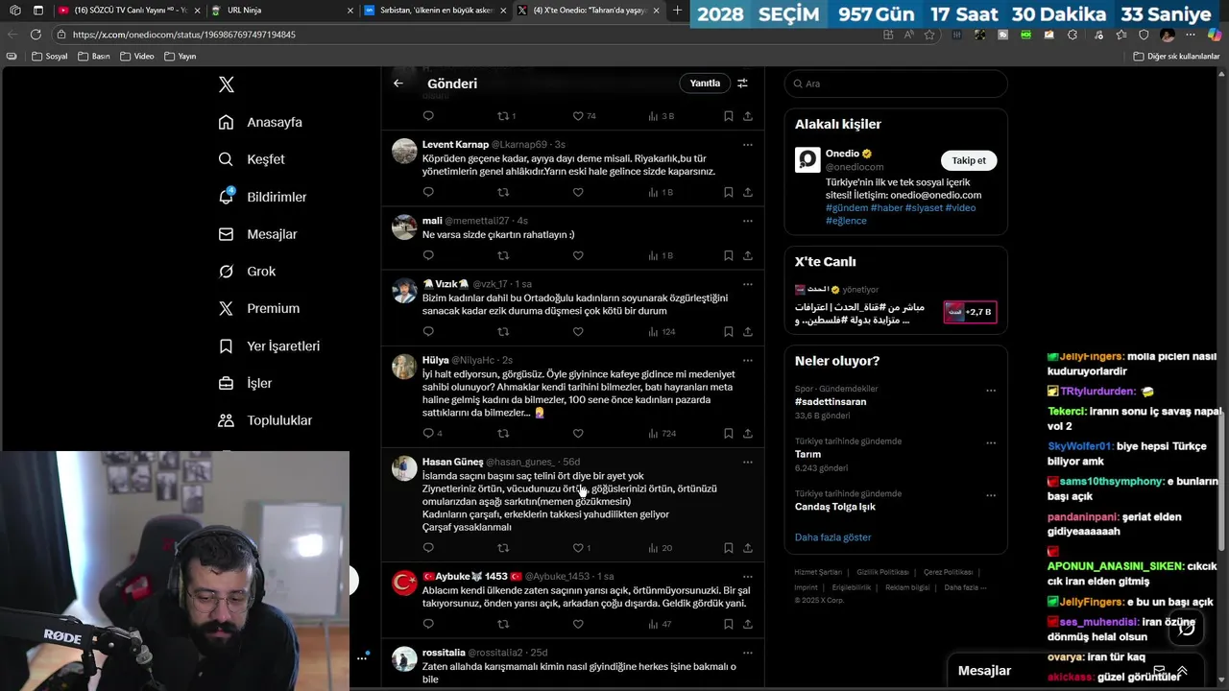The image size is (1229, 691).
Task: Open the floating Grok button above Mesajlar drawer
Action: coord(1186,627)
